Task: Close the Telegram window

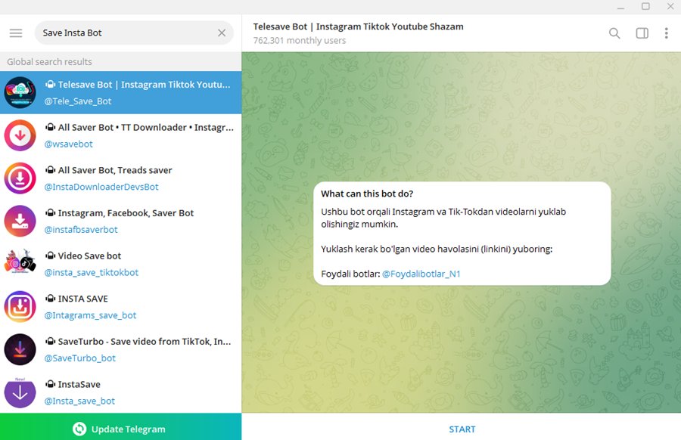Action: point(670,7)
